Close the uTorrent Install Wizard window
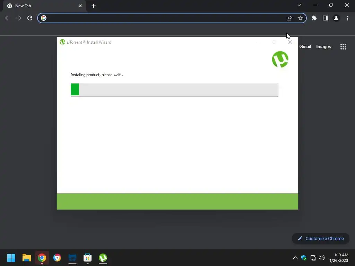 [290, 42]
